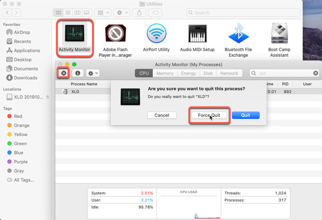Image resolution: width=322 pixels, height=220 pixels.
Task: Launch Bluetooth File Exchange
Action: 238,40
